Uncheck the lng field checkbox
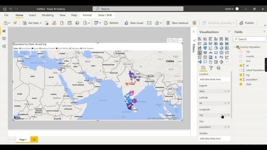The height and width of the screenshot is (150, 267). click(x=241, y=75)
